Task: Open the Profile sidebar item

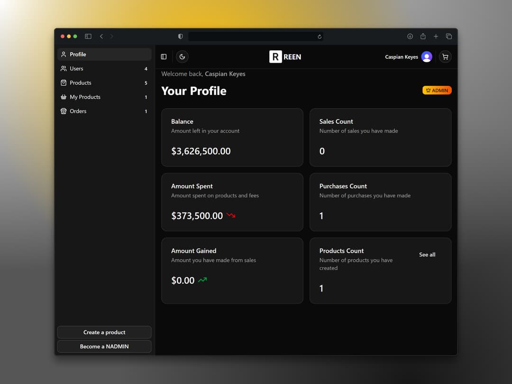Action: pyautogui.click(x=104, y=54)
